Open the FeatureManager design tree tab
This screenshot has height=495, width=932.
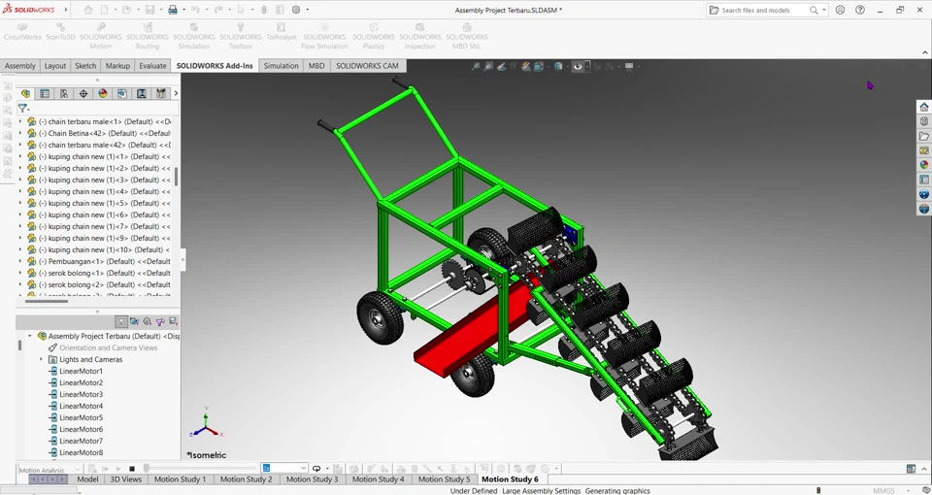click(25, 93)
